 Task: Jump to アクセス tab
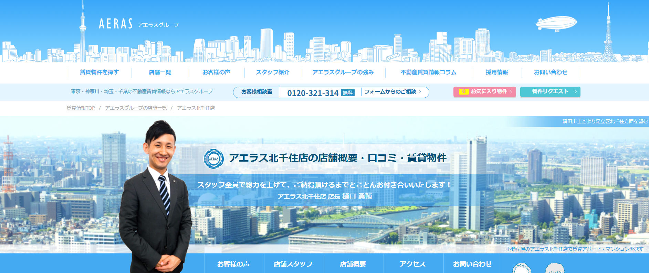414,264
